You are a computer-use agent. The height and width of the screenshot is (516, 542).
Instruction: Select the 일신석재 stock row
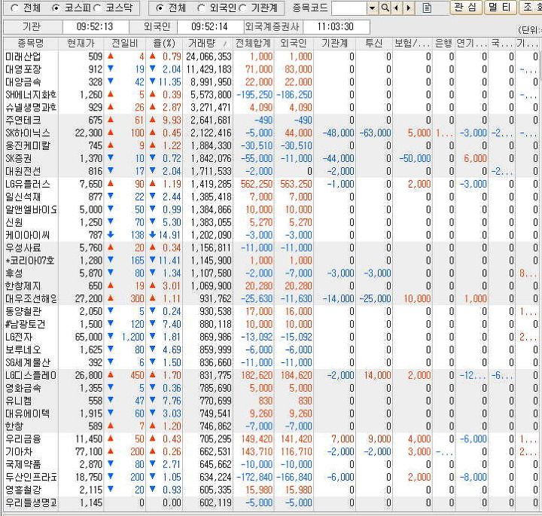pos(271,197)
